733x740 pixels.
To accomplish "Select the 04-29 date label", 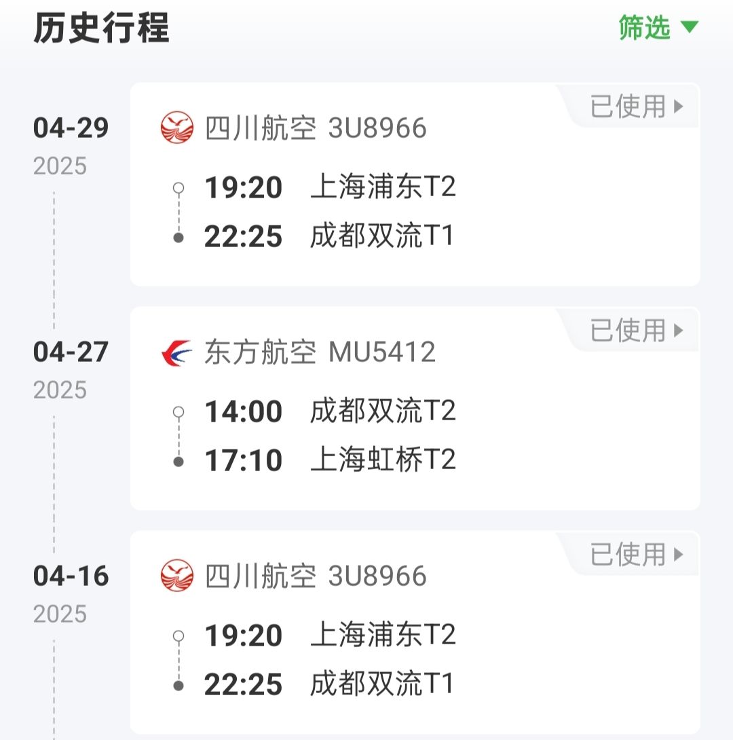I will coord(71,128).
